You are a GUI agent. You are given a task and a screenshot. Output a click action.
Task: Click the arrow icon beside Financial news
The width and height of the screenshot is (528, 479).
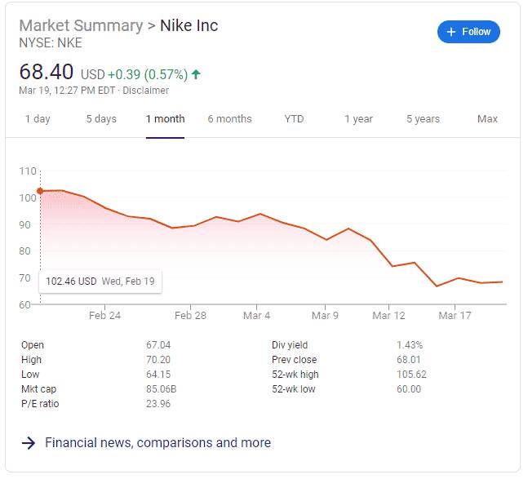click(x=29, y=443)
